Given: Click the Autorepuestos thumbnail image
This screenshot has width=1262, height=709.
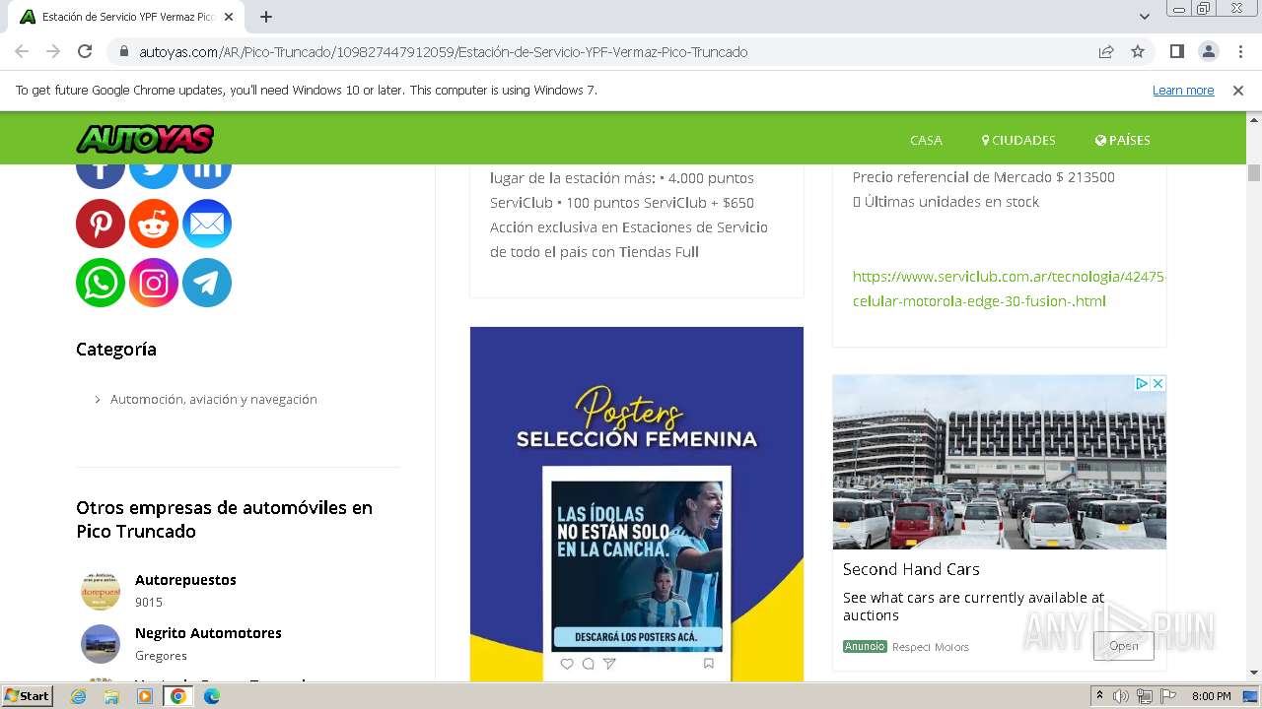Looking at the screenshot, I should point(101,591).
